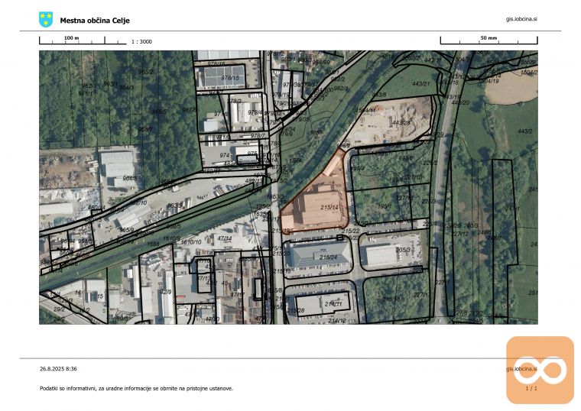Click parcel label 964/8
The width and height of the screenshot is (581, 411).
coord(130,178)
